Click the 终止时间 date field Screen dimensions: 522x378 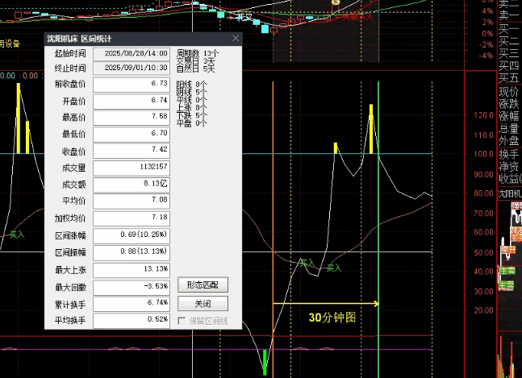(132, 67)
